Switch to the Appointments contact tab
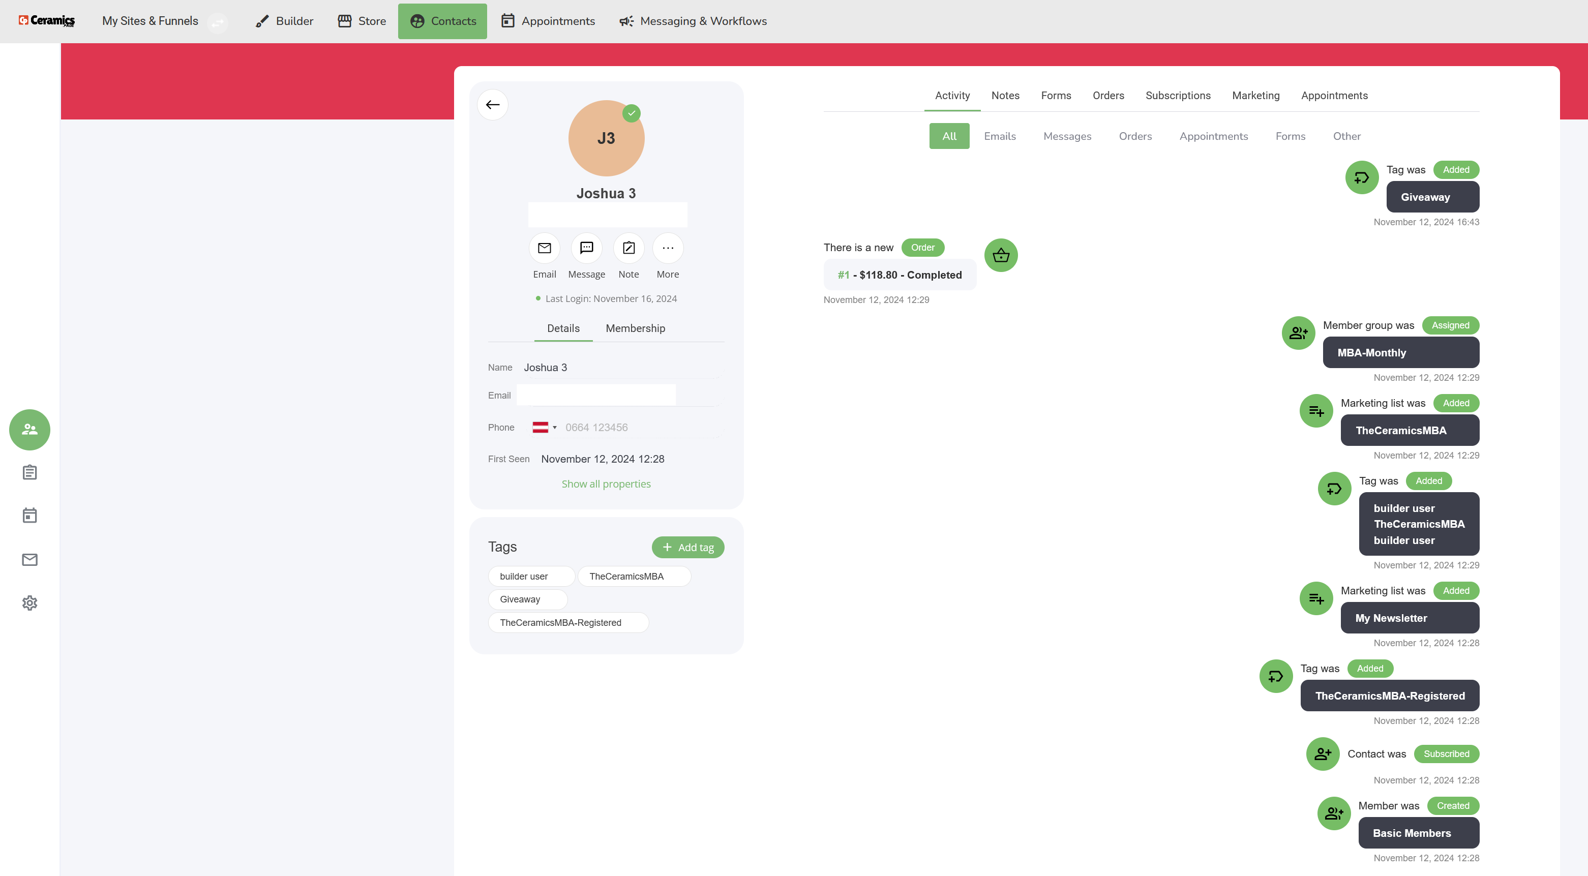The image size is (1588, 876). coord(1335,96)
